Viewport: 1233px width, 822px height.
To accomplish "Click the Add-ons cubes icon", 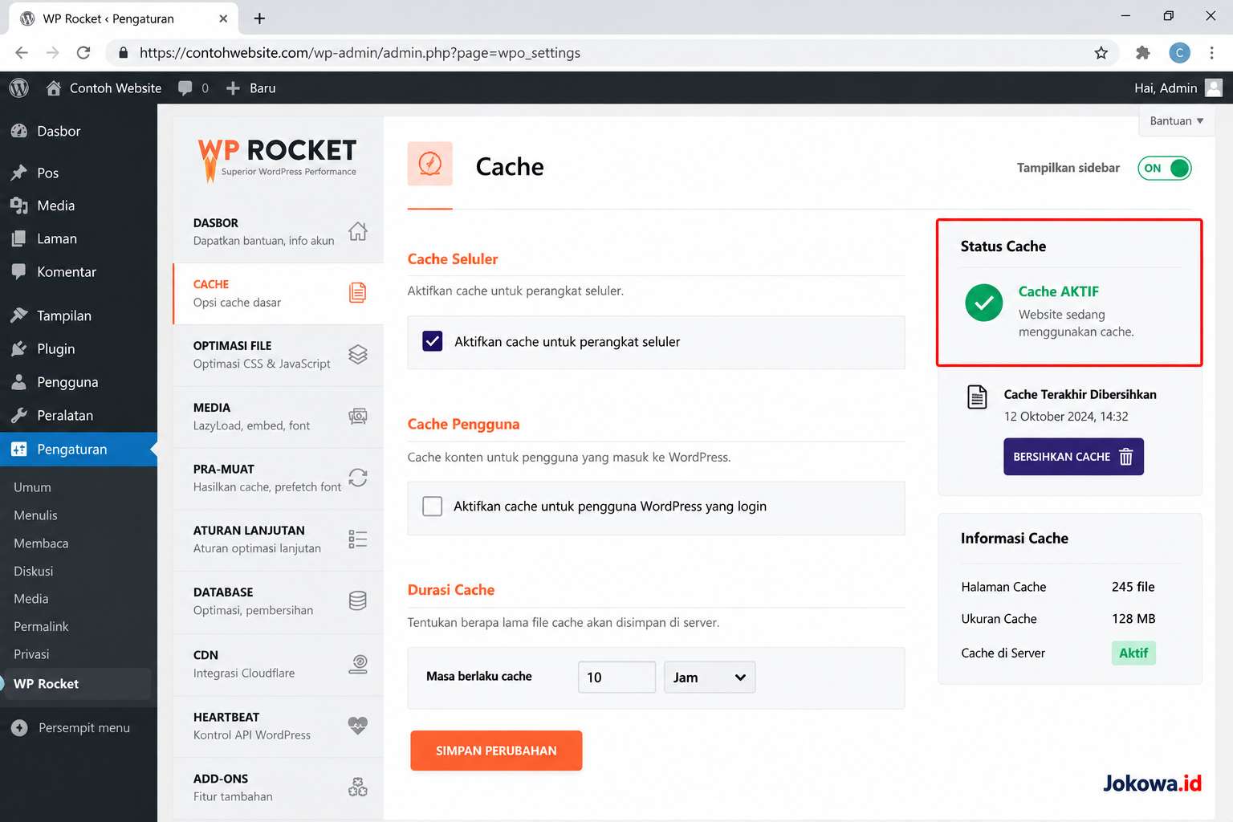I will 358,787.
